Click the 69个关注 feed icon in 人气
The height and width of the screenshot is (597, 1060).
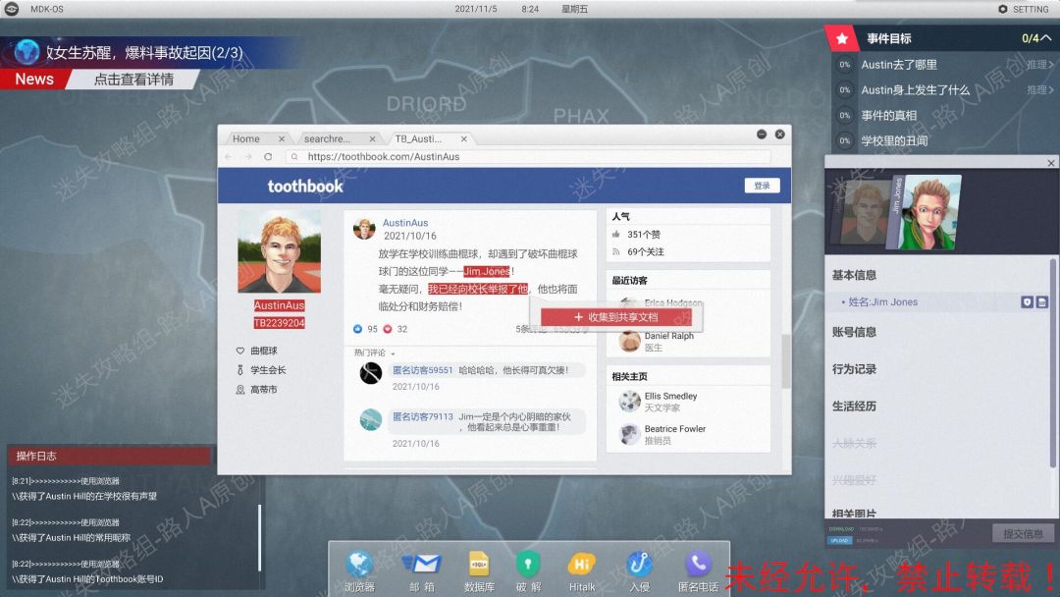[615, 252]
